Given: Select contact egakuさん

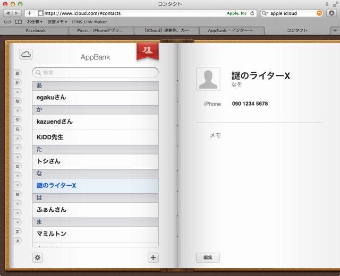Looking at the screenshot, I should (x=96, y=98).
